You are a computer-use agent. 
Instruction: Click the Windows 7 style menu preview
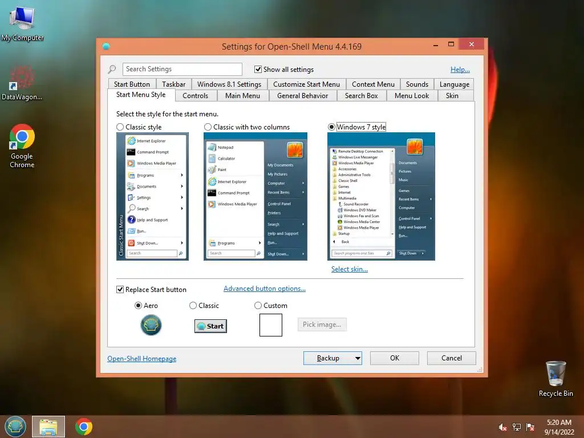coord(381,196)
